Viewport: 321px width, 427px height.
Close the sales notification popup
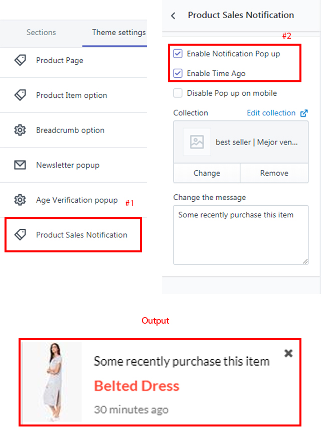click(x=288, y=353)
